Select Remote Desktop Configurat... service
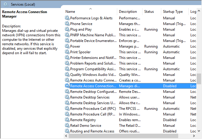The width and height of the screenshot is (202, 139). tap(93, 92)
